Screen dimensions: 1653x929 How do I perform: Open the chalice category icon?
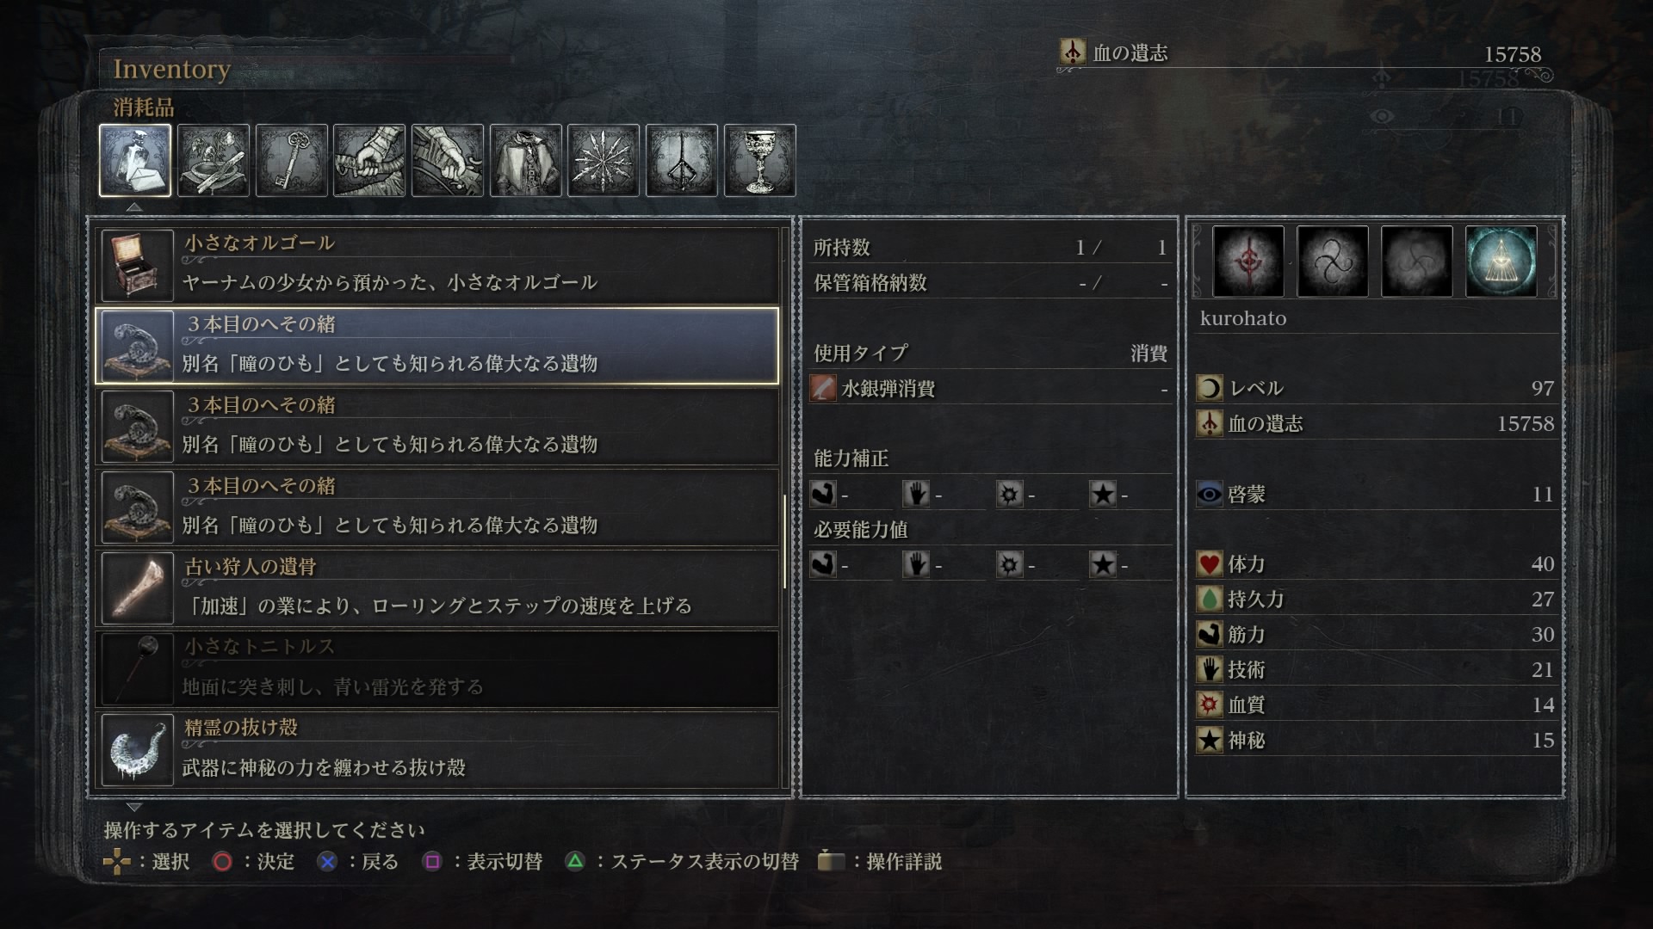click(x=760, y=160)
